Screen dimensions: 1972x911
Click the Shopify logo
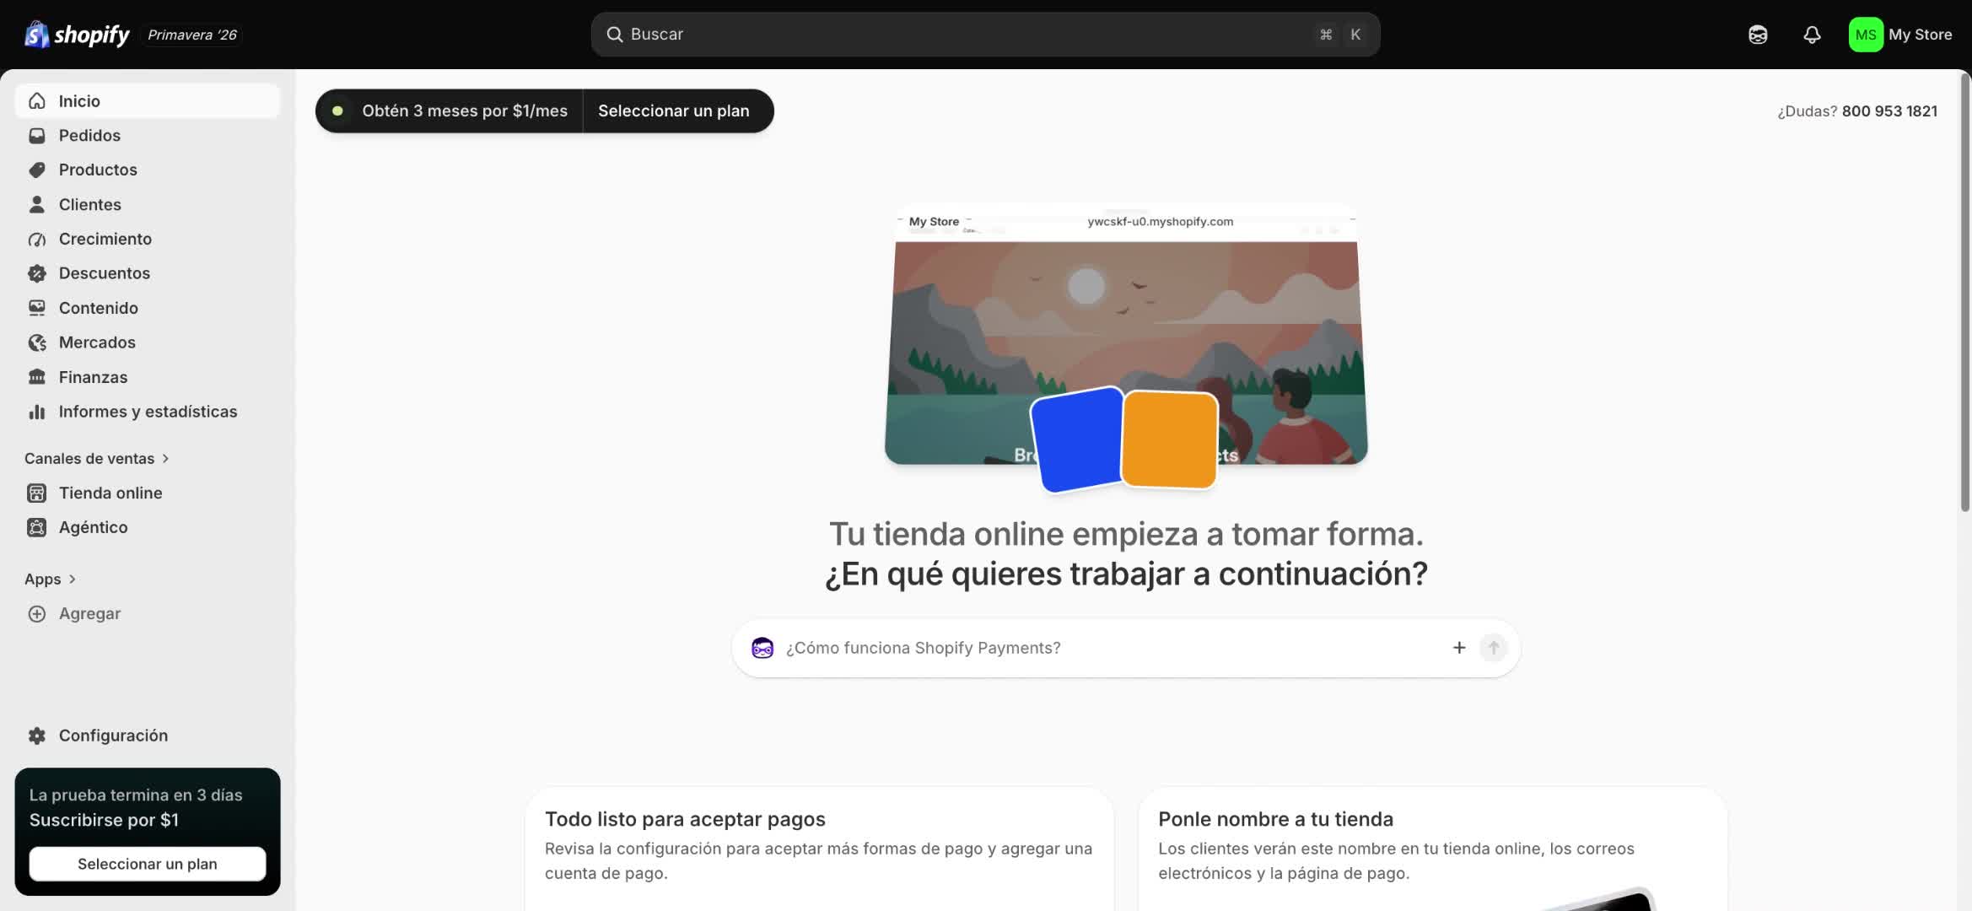pos(77,35)
